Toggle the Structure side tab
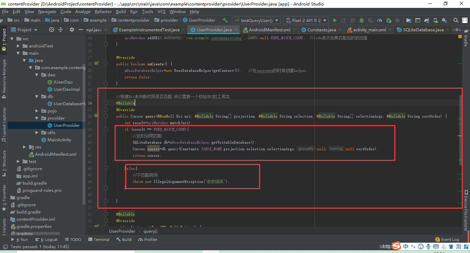The height and width of the screenshot is (253, 470). click(4, 163)
